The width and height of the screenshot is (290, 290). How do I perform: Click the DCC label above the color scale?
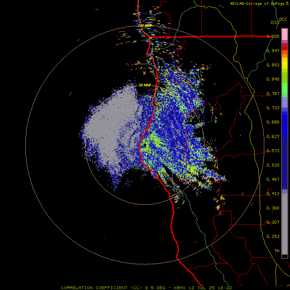pyautogui.click(x=283, y=19)
